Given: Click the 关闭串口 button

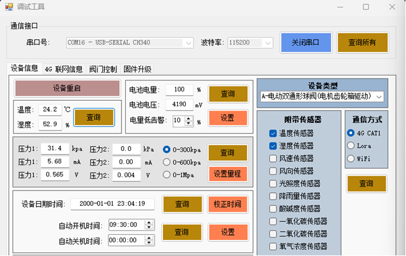Looking at the screenshot, I should [x=306, y=43].
